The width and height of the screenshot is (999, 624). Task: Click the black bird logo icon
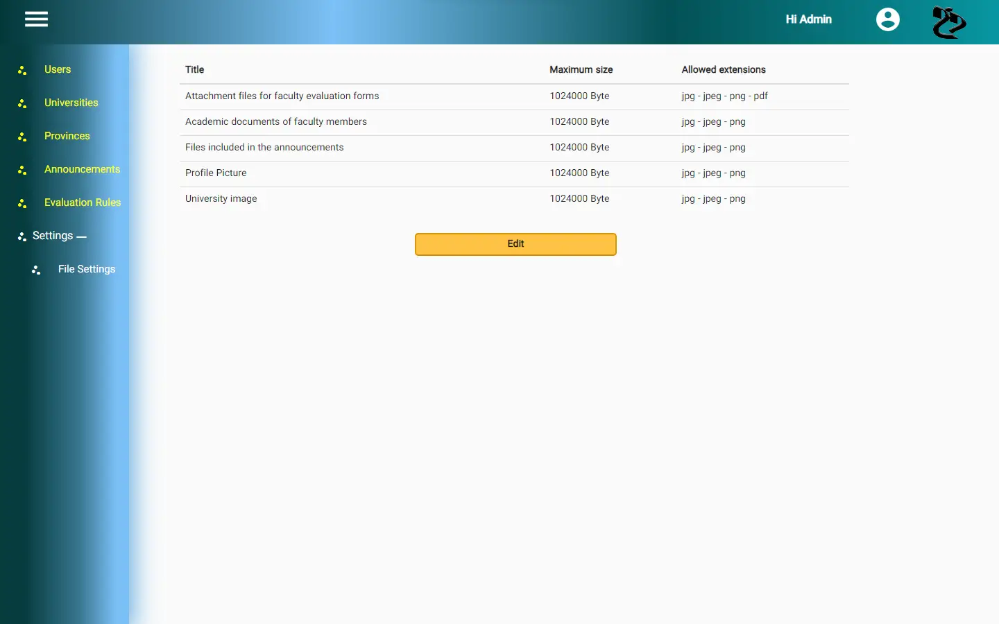pos(948,22)
